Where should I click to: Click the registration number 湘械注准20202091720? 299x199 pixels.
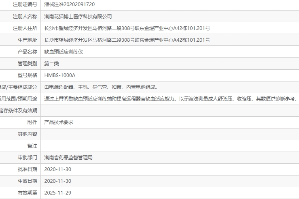click(x=70, y=4)
